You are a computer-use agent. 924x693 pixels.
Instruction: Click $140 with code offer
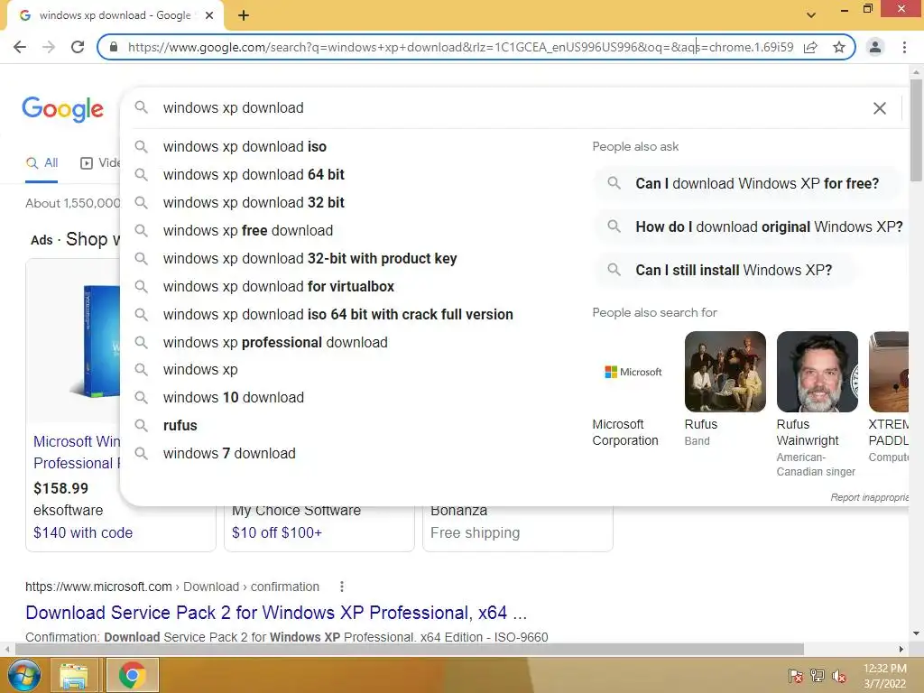point(82,532)
